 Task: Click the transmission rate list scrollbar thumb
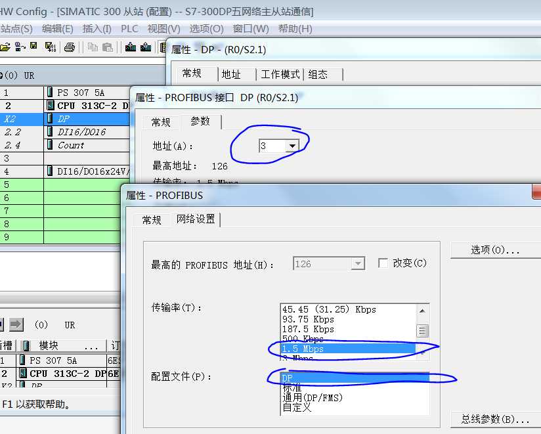422,331
